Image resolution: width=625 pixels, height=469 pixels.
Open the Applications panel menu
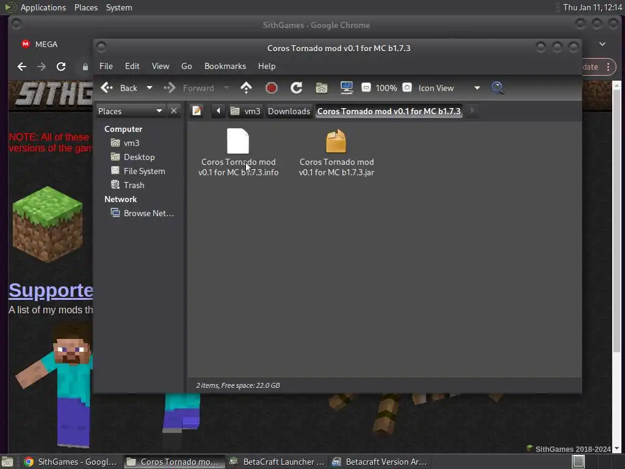click(43, 7)
